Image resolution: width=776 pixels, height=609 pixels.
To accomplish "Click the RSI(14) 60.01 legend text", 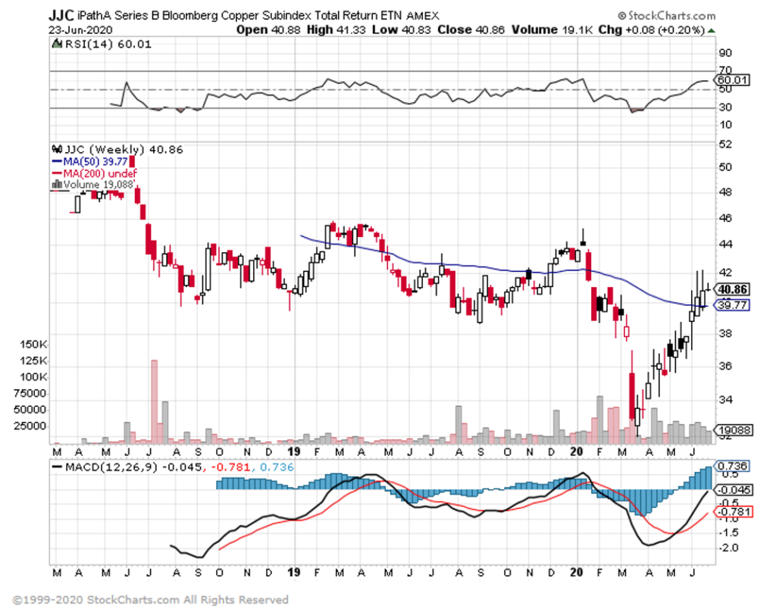I will point(108,44).
